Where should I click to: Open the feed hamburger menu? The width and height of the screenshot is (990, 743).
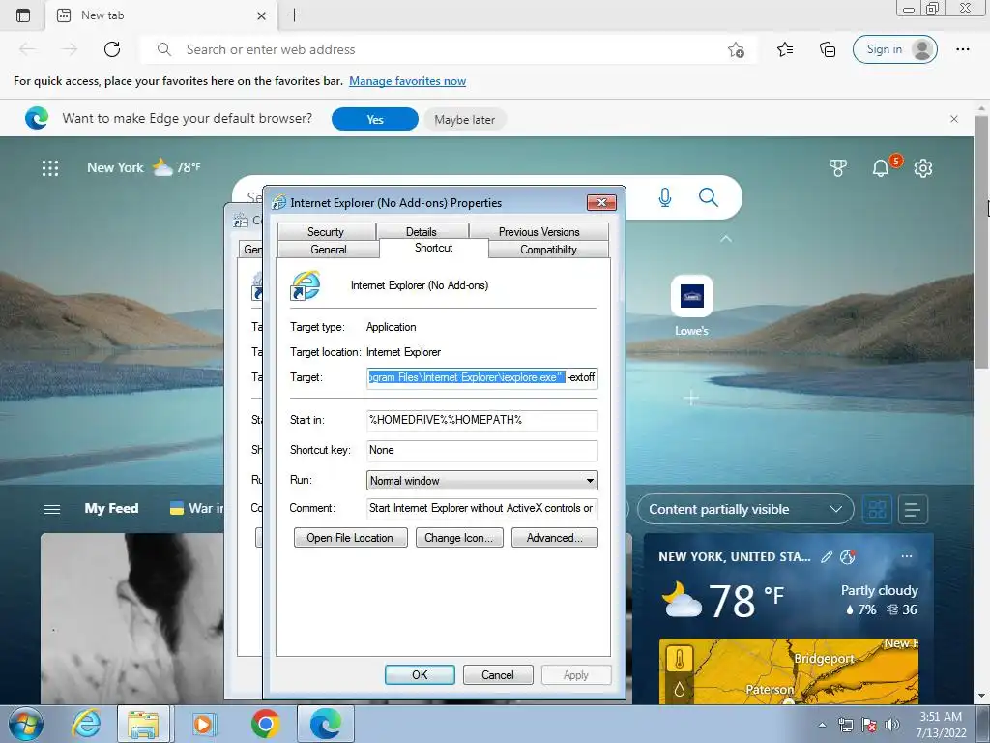point(52,509)
